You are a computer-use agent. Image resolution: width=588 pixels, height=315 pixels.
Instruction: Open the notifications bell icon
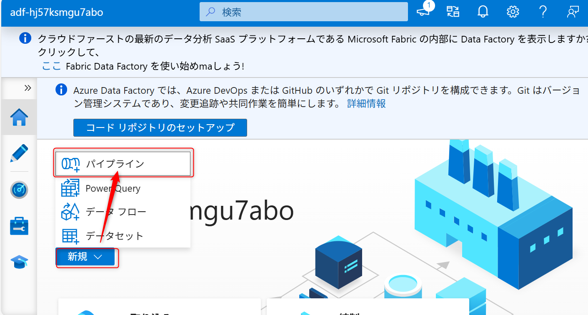[x=483, y=12]
